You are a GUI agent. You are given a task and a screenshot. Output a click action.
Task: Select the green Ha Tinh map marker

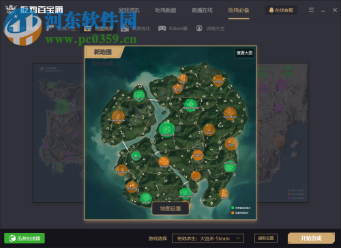pos(139,95)
